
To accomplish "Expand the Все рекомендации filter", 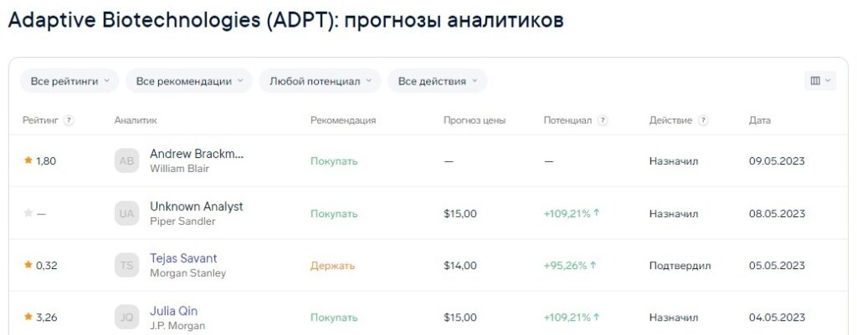I will point(189,81).
